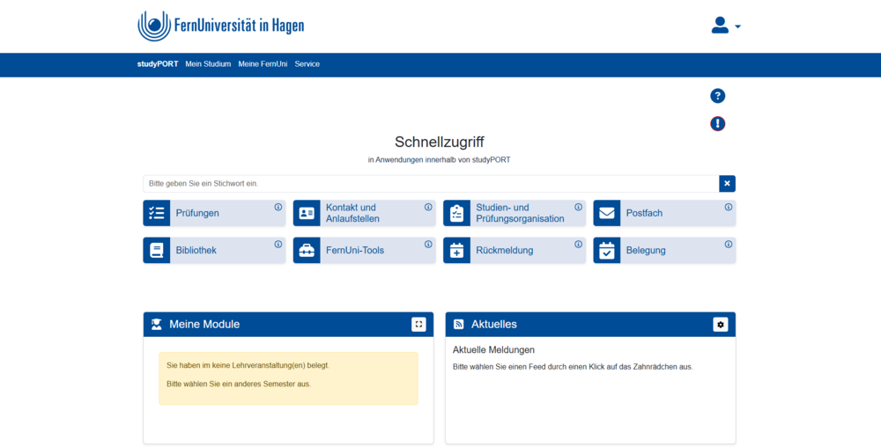Click the Aktuelle Meldungen text
The height and width of the screenshot is (447, 881).
tap(493, 349)
